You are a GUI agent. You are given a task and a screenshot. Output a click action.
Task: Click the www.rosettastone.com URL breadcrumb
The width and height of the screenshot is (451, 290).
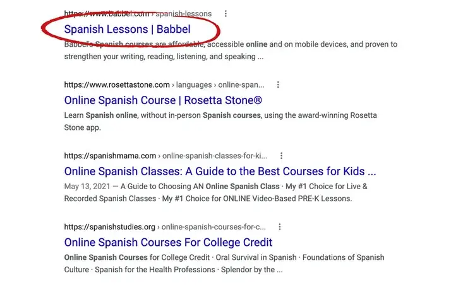[117, 84]
